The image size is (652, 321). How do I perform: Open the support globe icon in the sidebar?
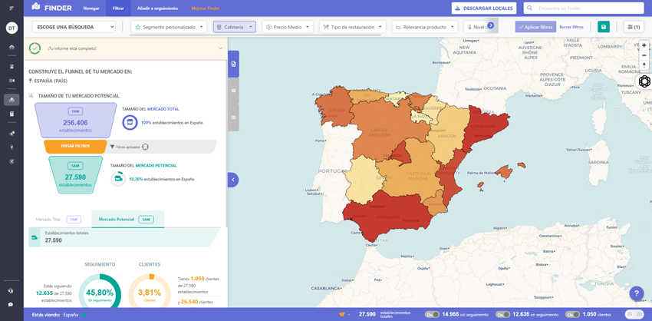[11, 291]
